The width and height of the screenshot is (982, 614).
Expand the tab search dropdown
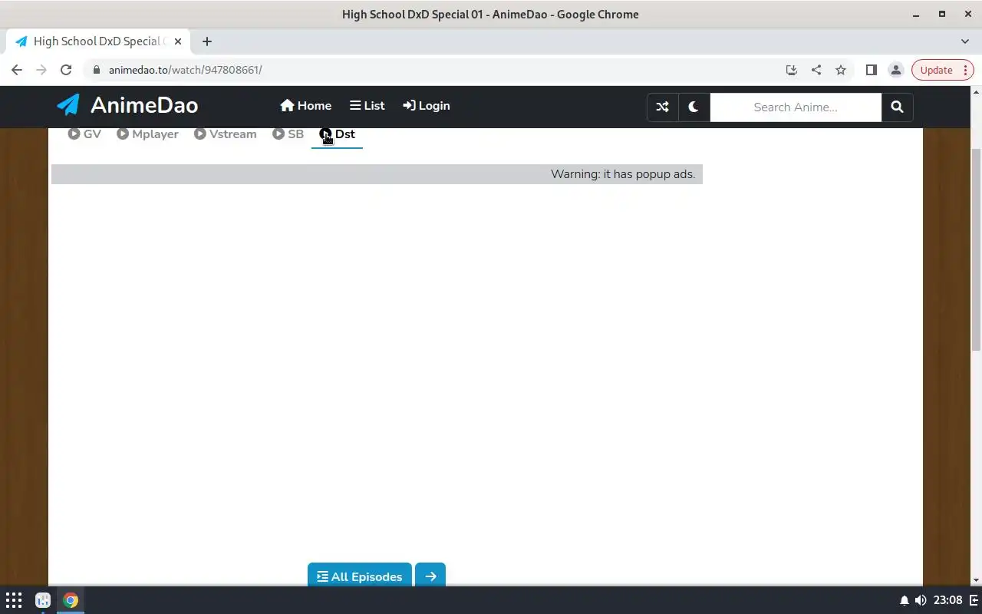pyautogui.click(x=965, y=41)
